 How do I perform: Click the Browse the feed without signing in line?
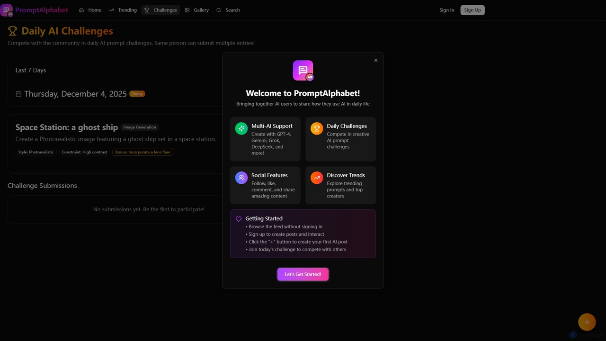284,227
